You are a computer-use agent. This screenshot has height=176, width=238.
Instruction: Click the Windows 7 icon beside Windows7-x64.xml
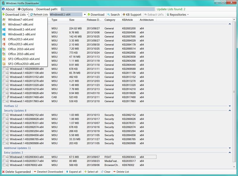4,20
